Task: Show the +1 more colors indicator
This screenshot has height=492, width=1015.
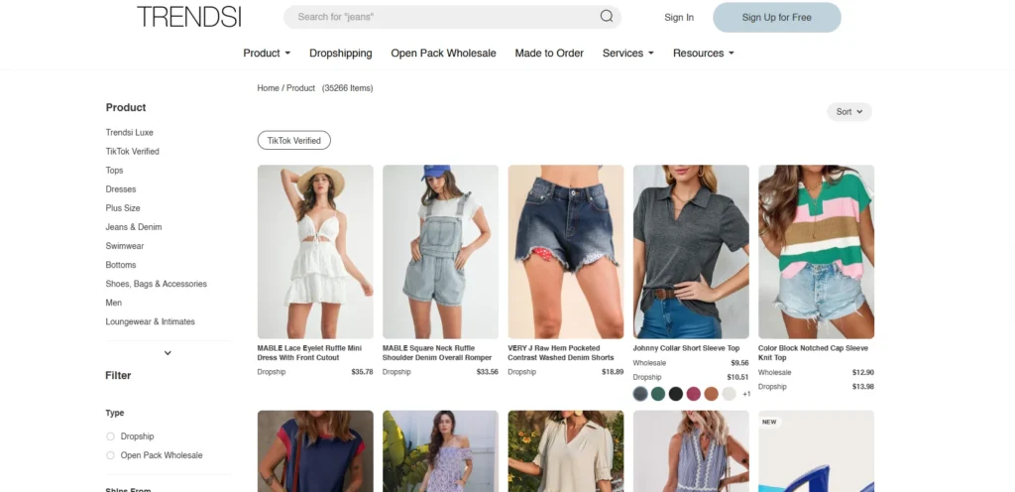Action: [746, 394]
